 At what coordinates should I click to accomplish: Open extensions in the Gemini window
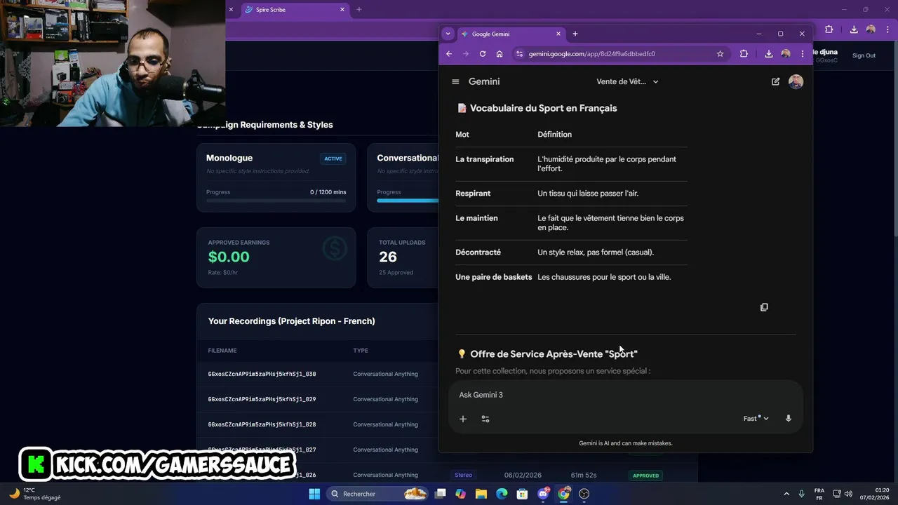point(744,53)
